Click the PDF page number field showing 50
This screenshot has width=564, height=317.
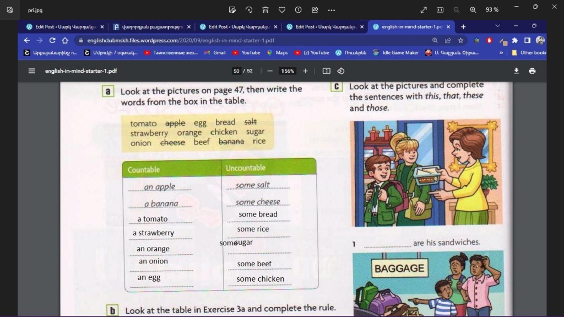coord(237,71)
